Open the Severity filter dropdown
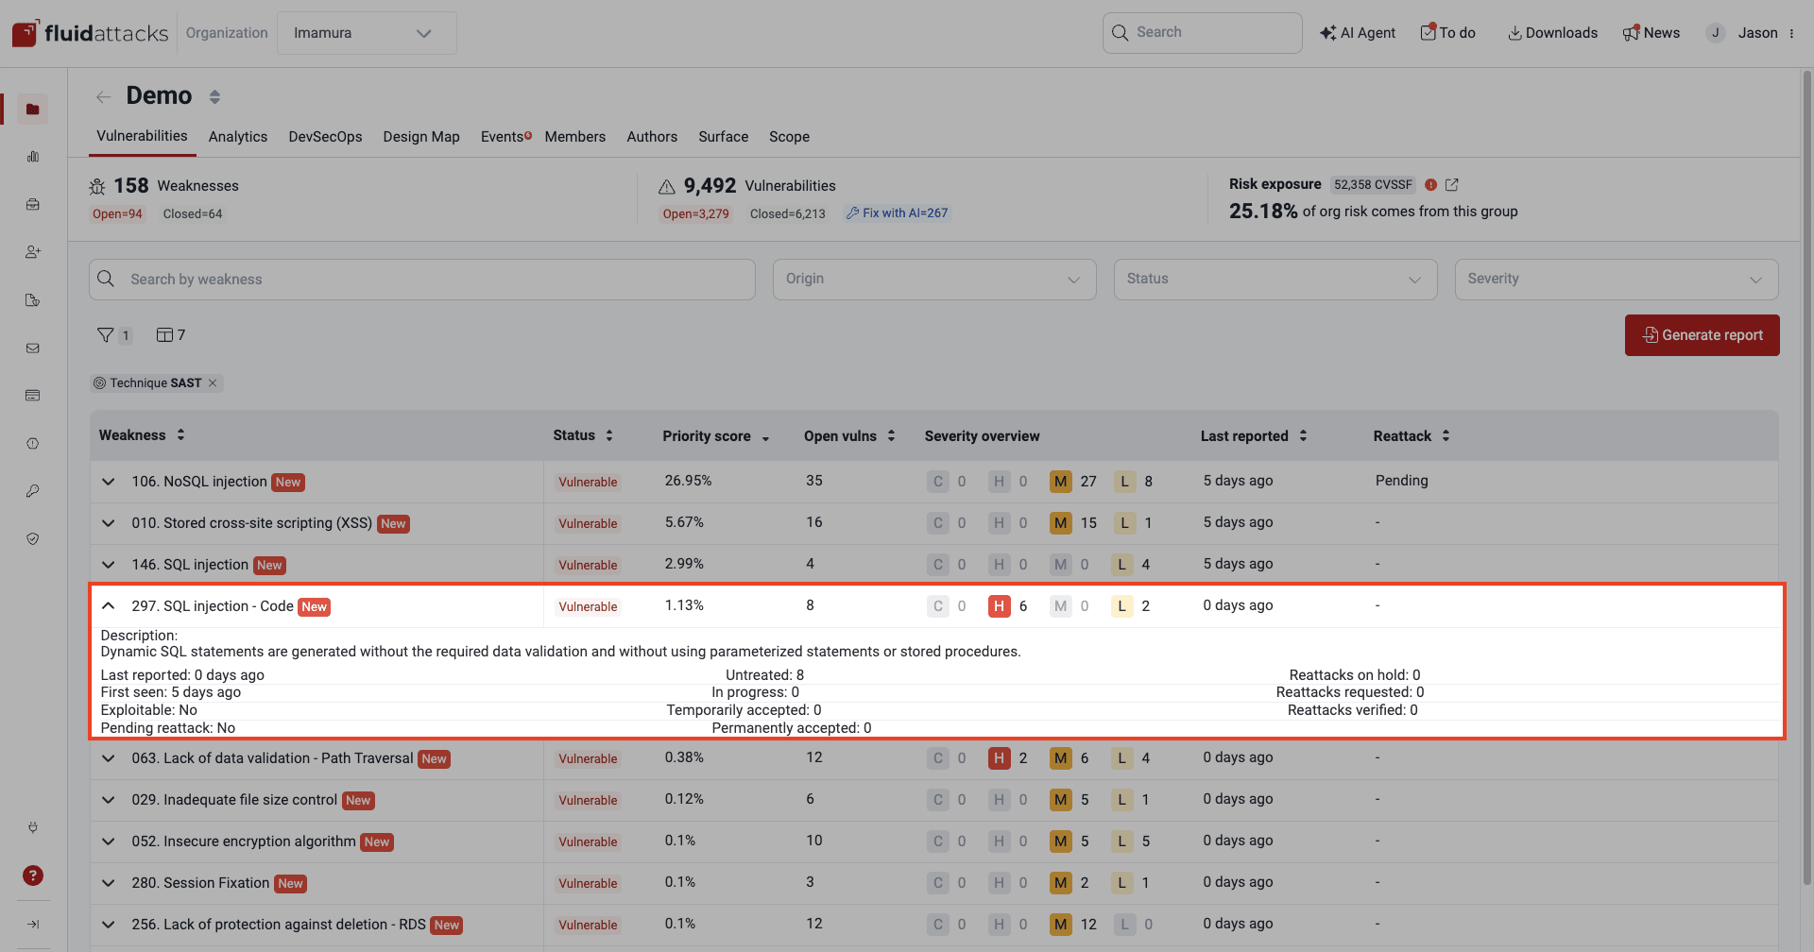This screenshot has height=952, width=1814. (1617, 280)
